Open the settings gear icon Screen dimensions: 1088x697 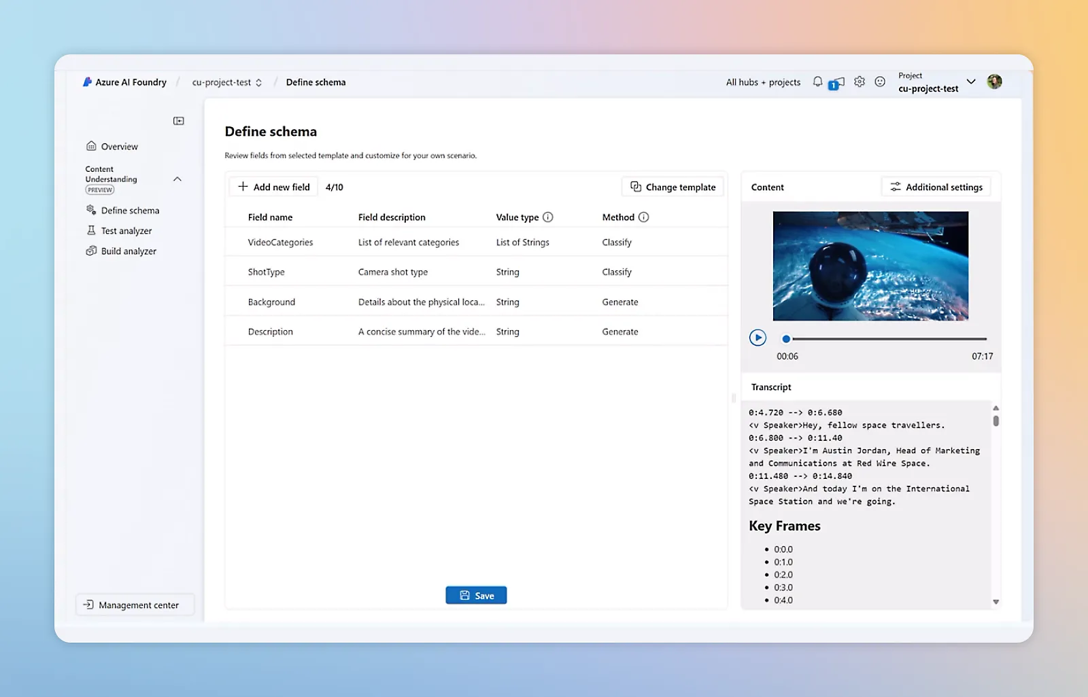(x=860, y=82)
